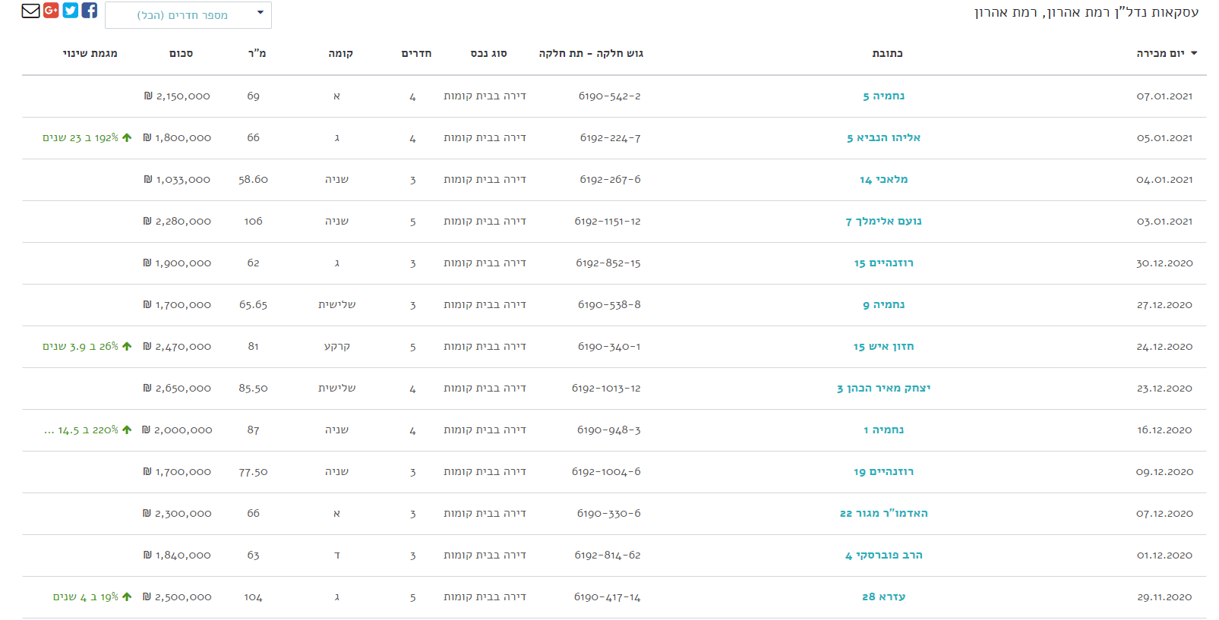Open the נחמיה 5 address link
Image resolution: width=1219 pixels, height=620 pixels.
click(x=883, y=96)
